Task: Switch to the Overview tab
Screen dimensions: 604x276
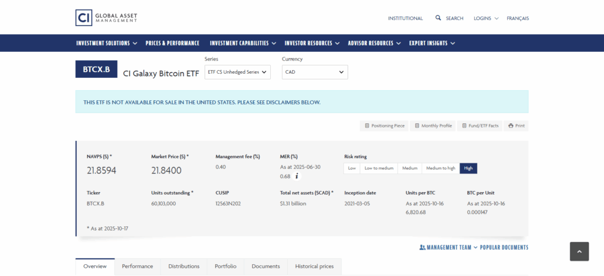Action: coord(95,267)
